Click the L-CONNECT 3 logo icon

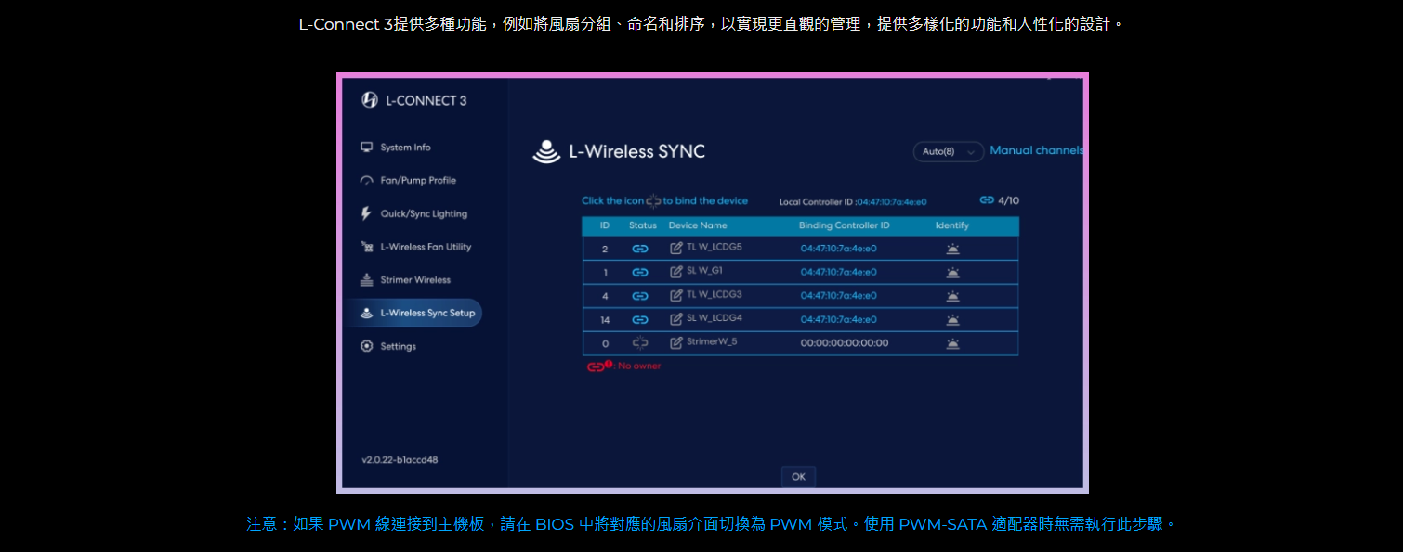(x=370, y=100)
